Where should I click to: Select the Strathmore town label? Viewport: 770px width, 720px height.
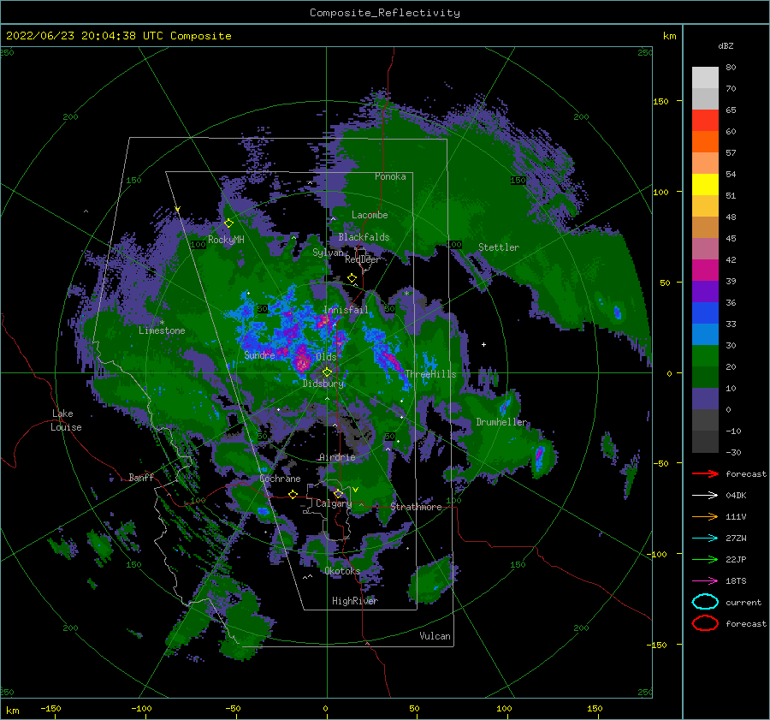pyautogui.click(x=416, y=507)
